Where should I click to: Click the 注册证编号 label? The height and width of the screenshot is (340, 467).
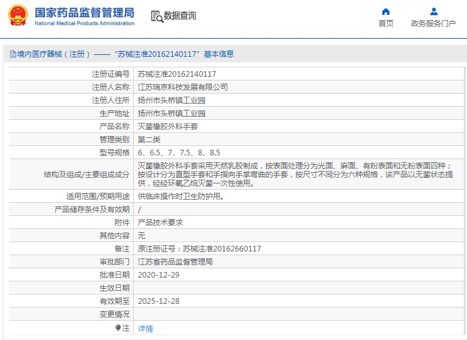coord(111,74)
